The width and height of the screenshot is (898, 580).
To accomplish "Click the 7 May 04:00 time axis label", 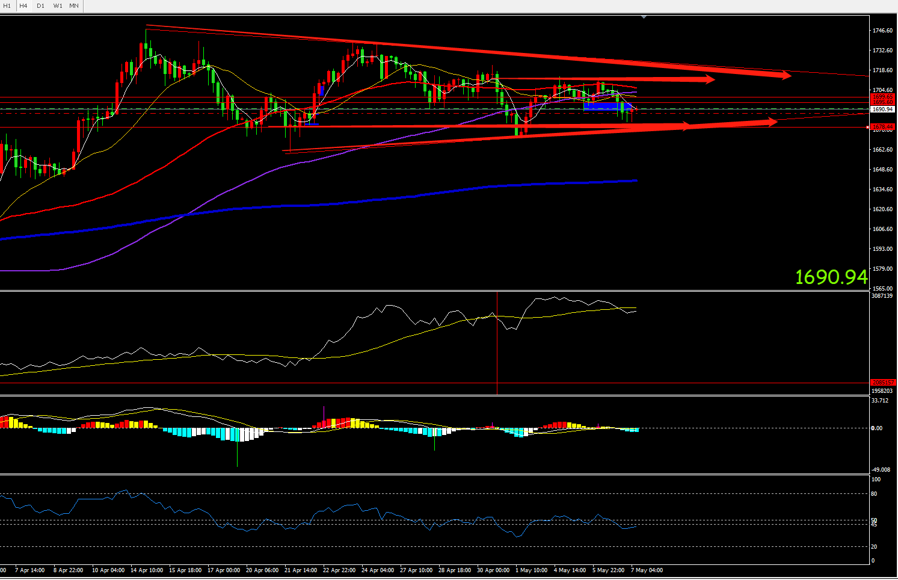I will 647,570.
